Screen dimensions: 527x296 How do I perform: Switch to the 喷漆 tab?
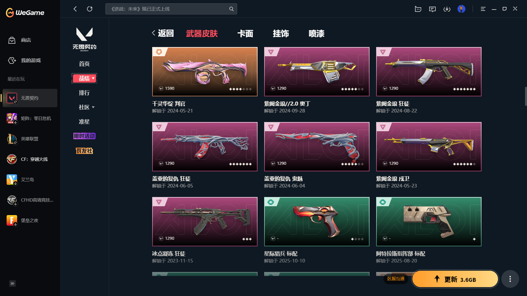(x=317, y=34)
